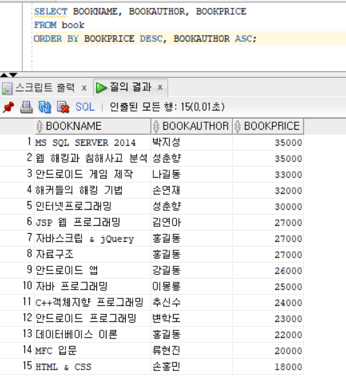This screenshot has width=346, height=381.
Task: Select the cell '해커들의 해킹 기법'
Action: click(x=93, y=190)
